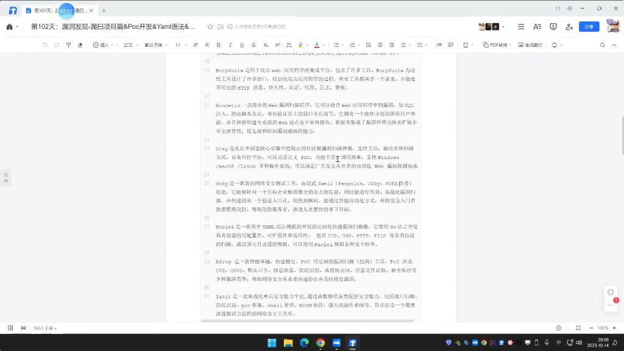Move document to a folder
Screen dimensions: 624x351
(221, 27)
